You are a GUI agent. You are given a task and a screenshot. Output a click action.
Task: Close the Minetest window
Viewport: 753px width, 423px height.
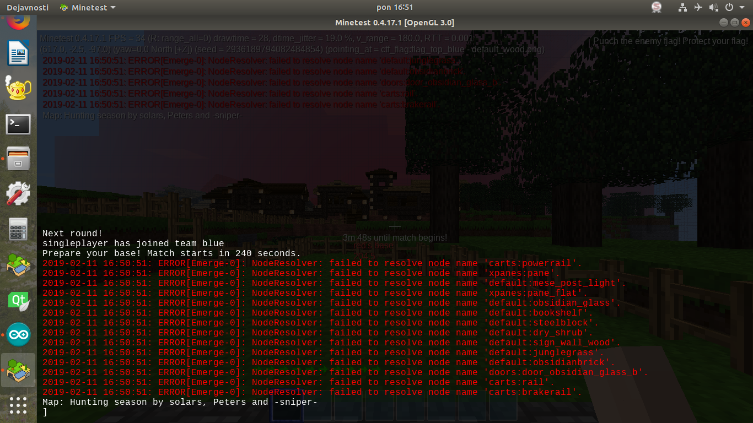[x=745, y=23]
